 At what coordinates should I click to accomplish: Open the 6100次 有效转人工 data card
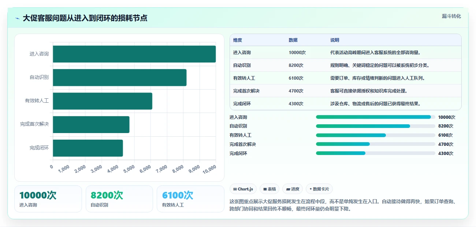tap(190, 199)
